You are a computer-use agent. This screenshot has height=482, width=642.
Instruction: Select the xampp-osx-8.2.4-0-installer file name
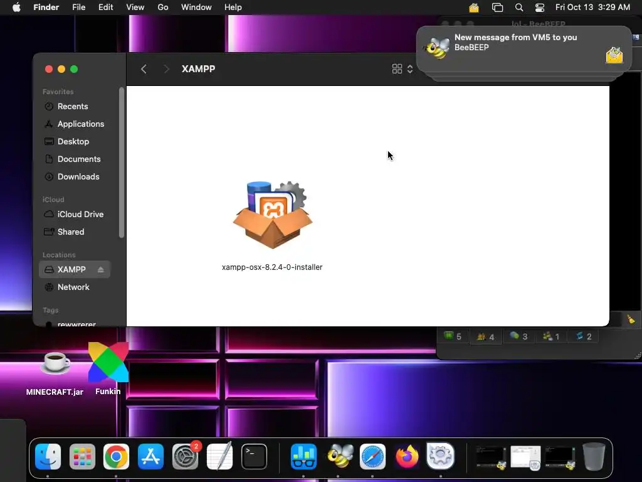coord(272,267)
